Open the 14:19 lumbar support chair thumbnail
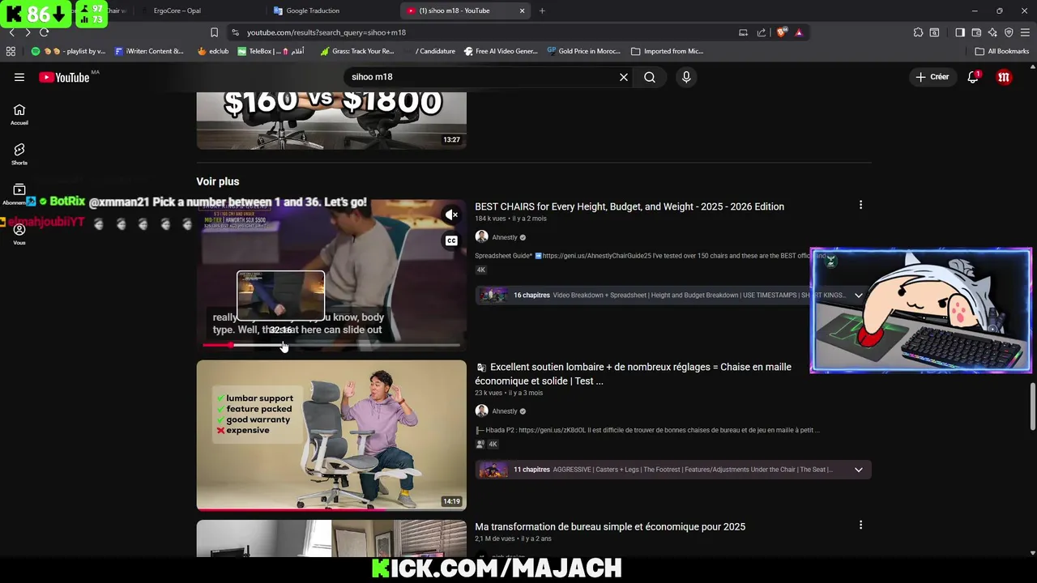 point(331,435)
